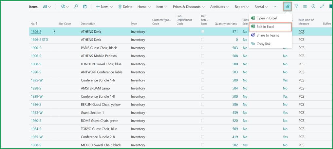333x149 pixels.
Task: Click quantity 419 for Conference Bundle 2-8
Action: coord(235,137)
